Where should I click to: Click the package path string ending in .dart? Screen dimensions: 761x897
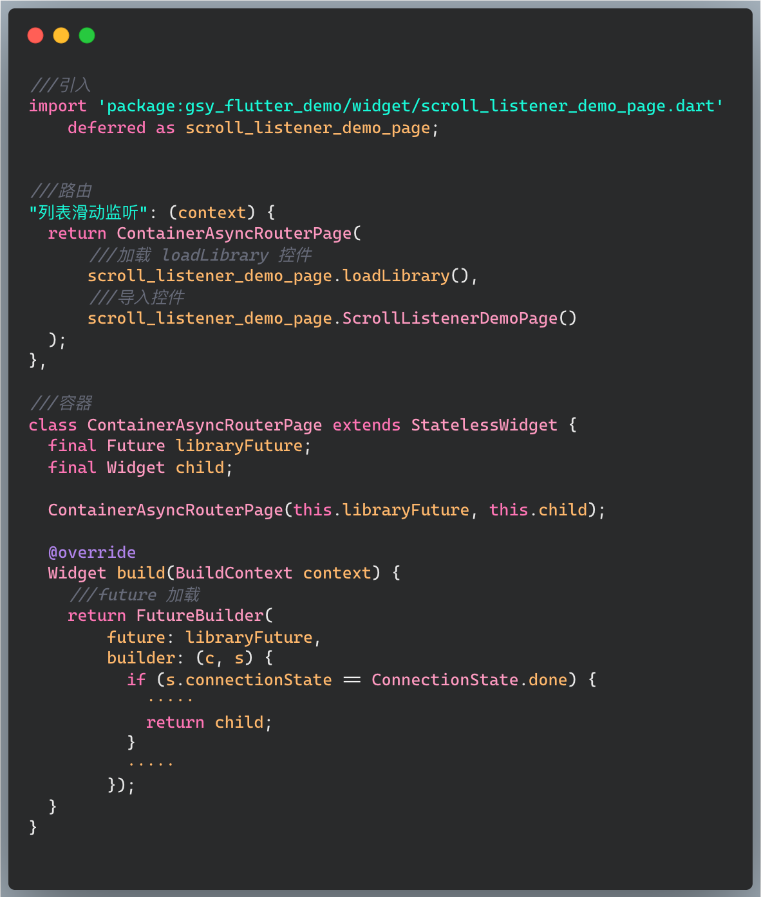[410, 106]
